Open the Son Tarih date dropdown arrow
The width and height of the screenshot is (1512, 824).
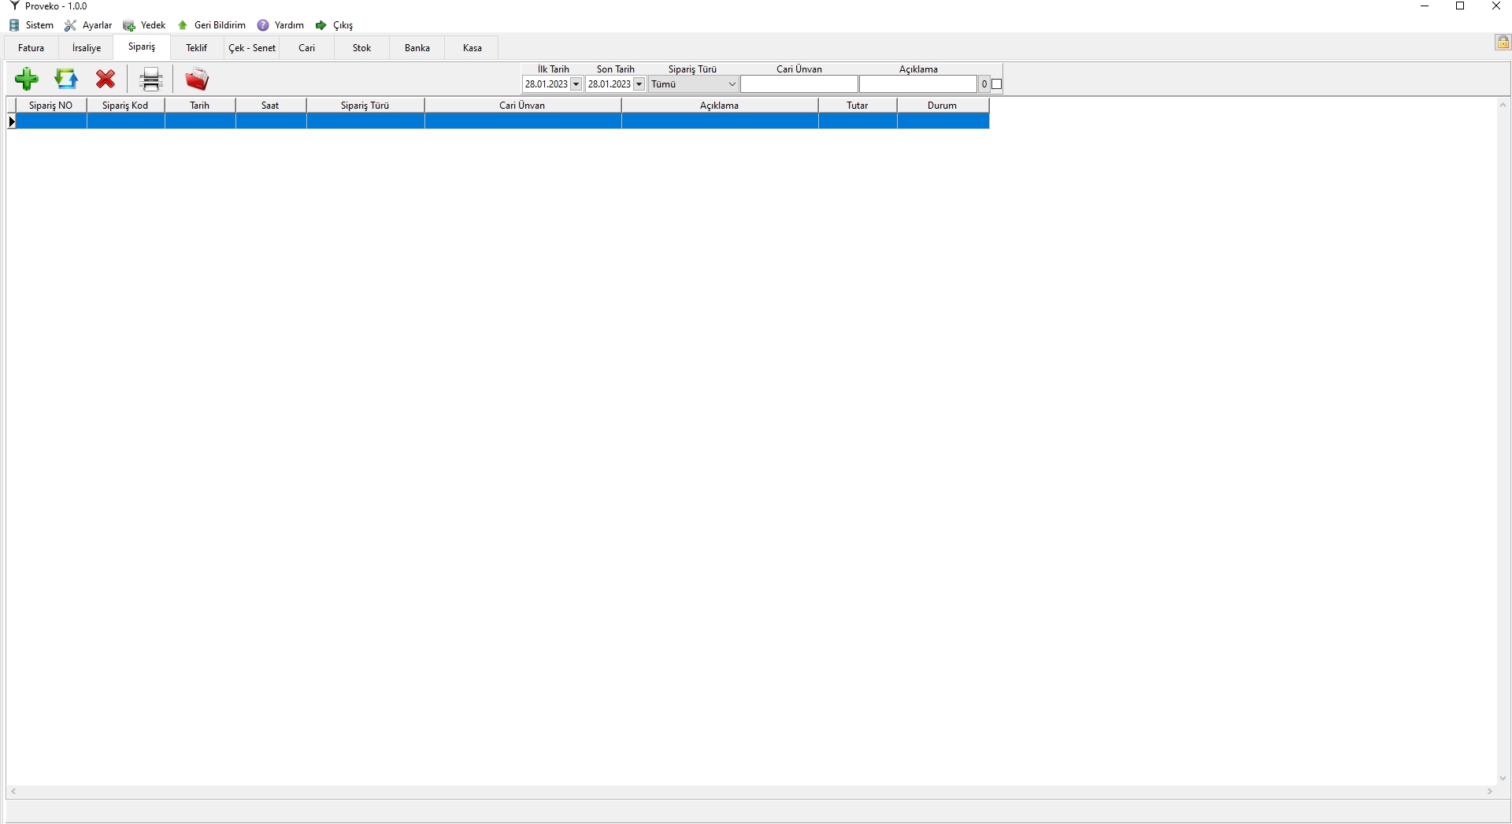[x=639, y=84]
